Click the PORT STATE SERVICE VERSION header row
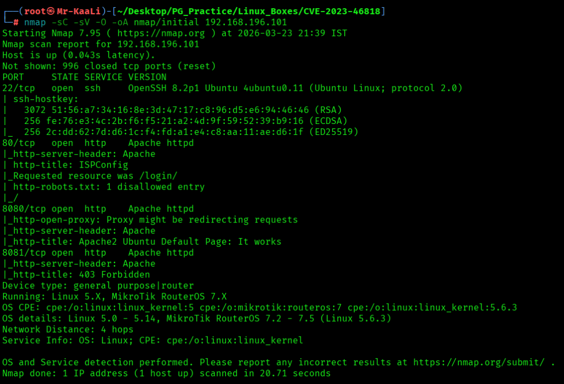Image resolution: width=564 pixels, height=384 pixels. click(84, 77)
